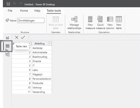Click the Save icon in title bar
This screenshot has width=140, height=108.
click(8, 4)
